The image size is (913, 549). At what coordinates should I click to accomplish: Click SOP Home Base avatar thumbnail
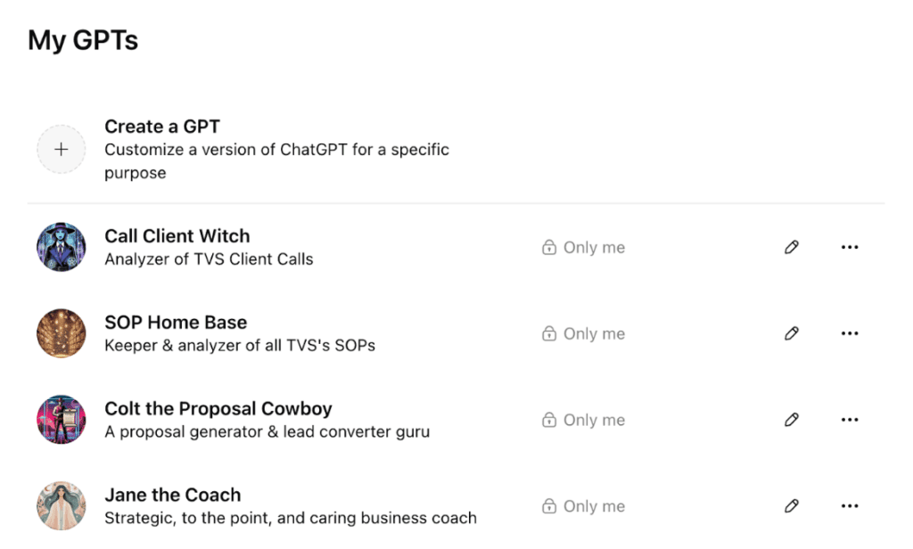point(62,333)
